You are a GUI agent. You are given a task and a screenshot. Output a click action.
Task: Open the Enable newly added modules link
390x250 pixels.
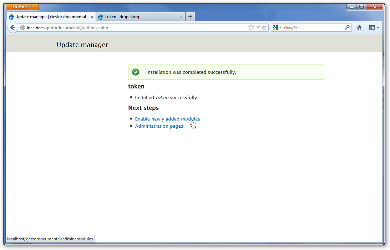pyautogui.click(x=167, y=119)
